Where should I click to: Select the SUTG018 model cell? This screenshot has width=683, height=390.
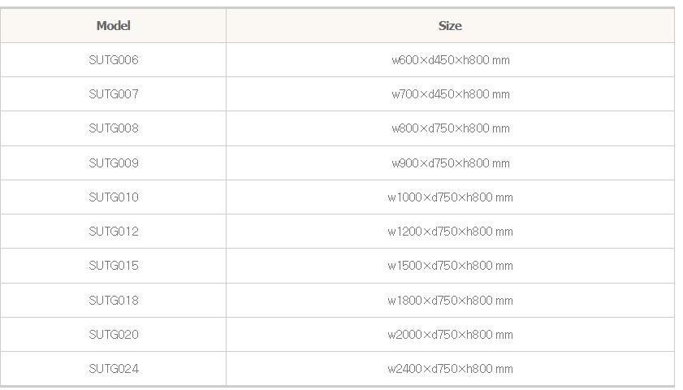(x=114, y=301)
